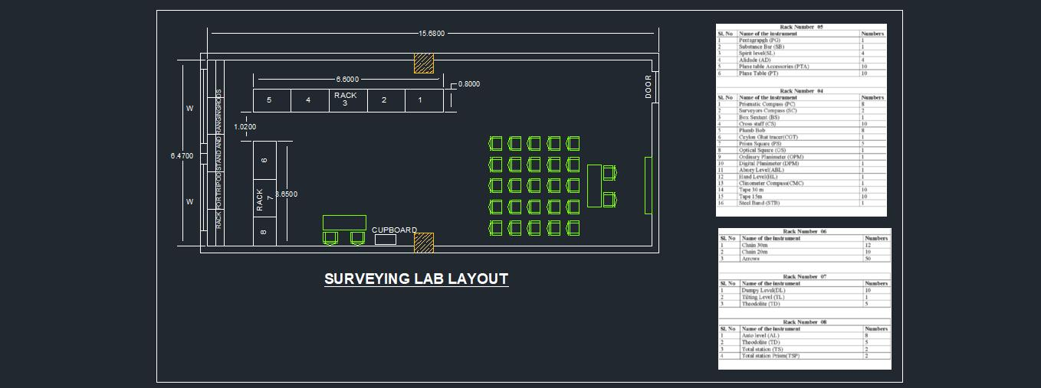The height and width of the screenshot is (388, 1041).
Task: Select the 6.6000 rack length dimension
Action: (347, 80)
